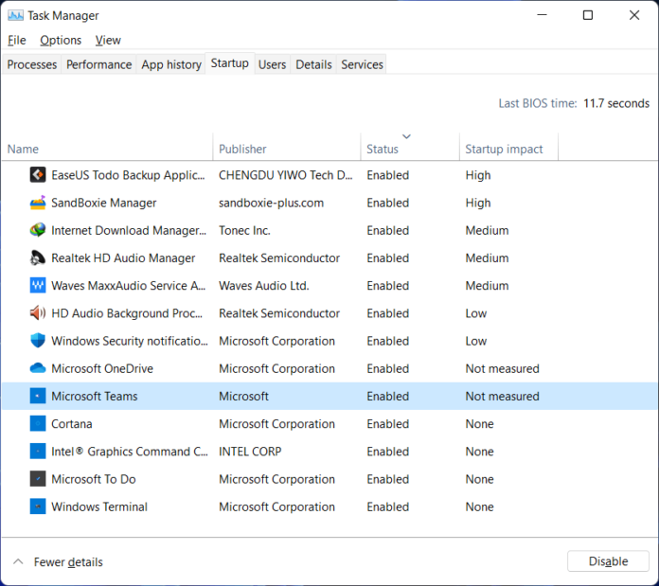Screen dimensions: 659x586
Task: Click the Cortana row icon
Action: [x=38, y=423]
